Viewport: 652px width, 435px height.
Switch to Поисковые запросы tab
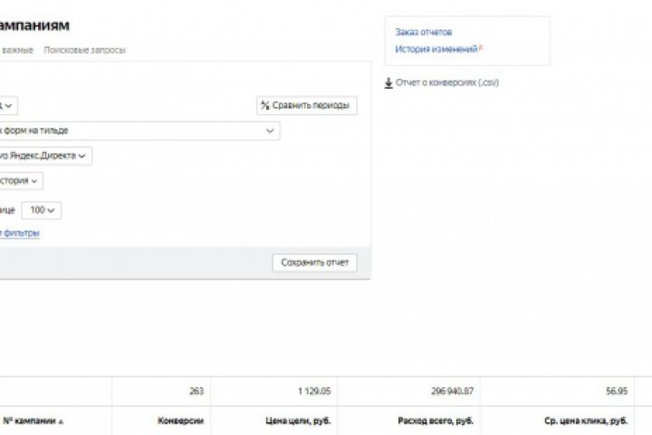point(84,50)
